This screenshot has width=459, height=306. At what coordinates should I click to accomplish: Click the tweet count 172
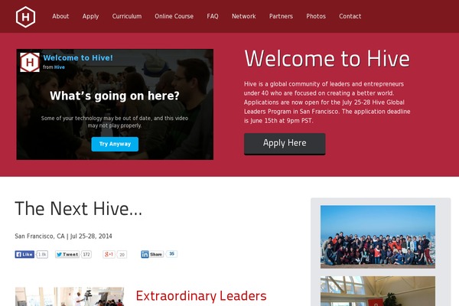click(x=86, y=255)
